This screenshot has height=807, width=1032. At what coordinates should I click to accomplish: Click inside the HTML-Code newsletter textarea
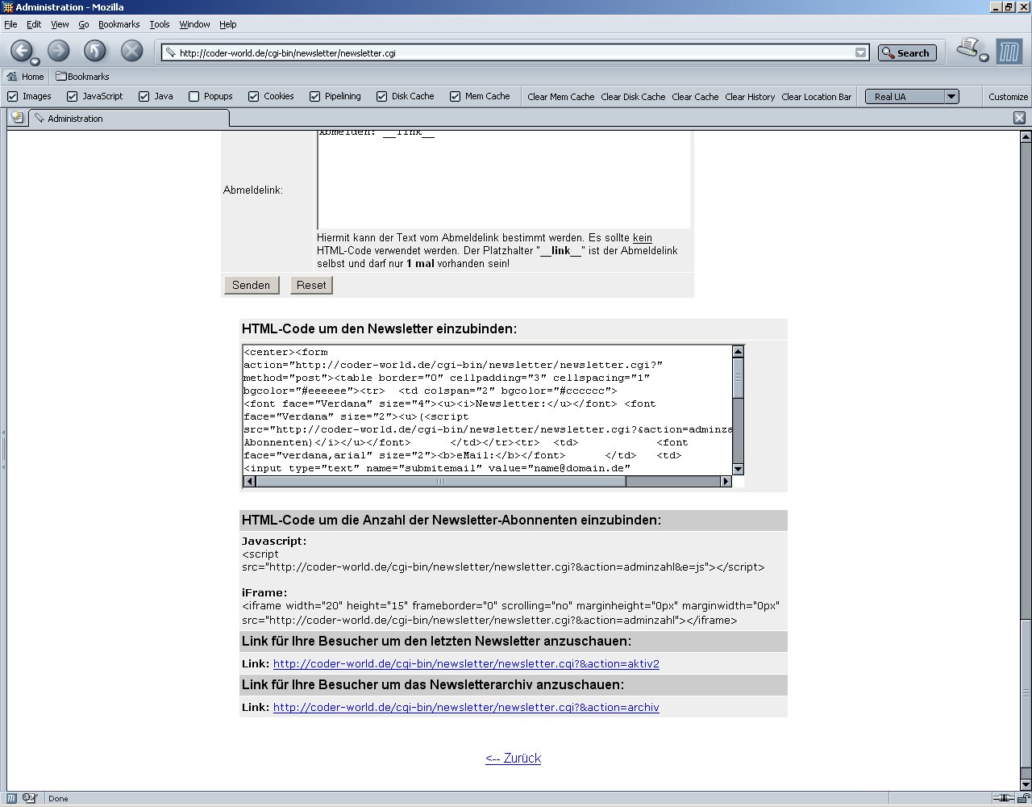[x=488, y=410]
